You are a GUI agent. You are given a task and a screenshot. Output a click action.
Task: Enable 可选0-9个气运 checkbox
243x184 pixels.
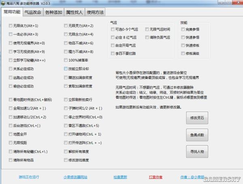113,29
